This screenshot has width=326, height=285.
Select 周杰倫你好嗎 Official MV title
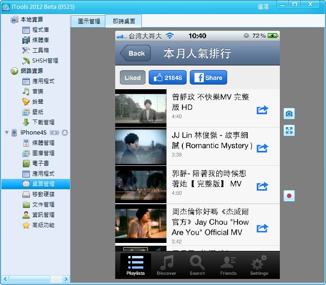click(210, 222)
